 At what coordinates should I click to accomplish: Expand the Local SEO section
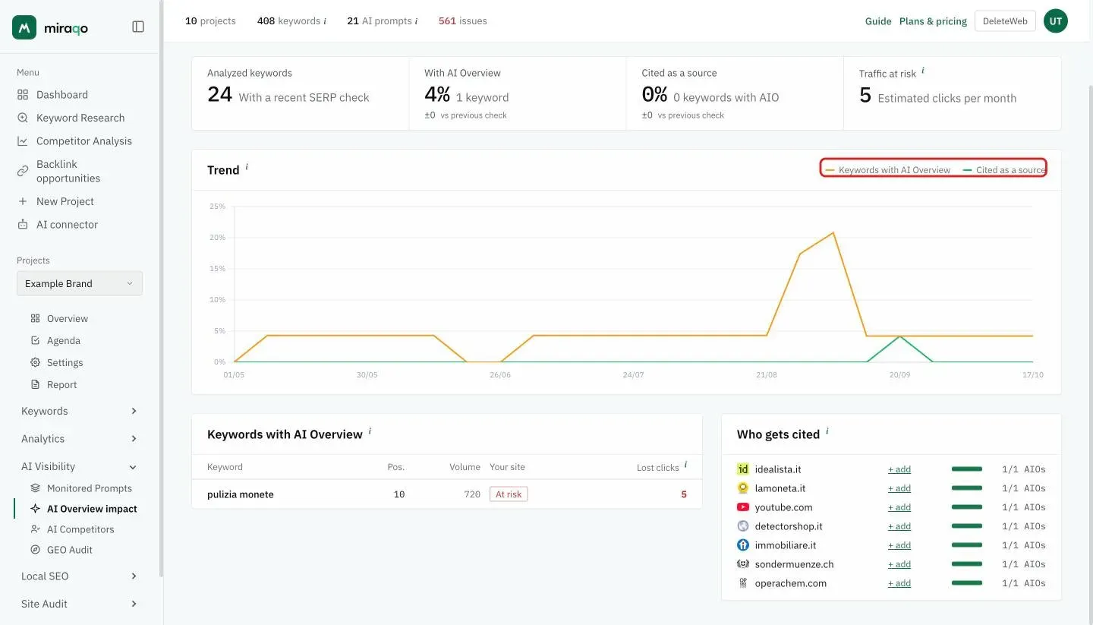[x=80, y=576]
